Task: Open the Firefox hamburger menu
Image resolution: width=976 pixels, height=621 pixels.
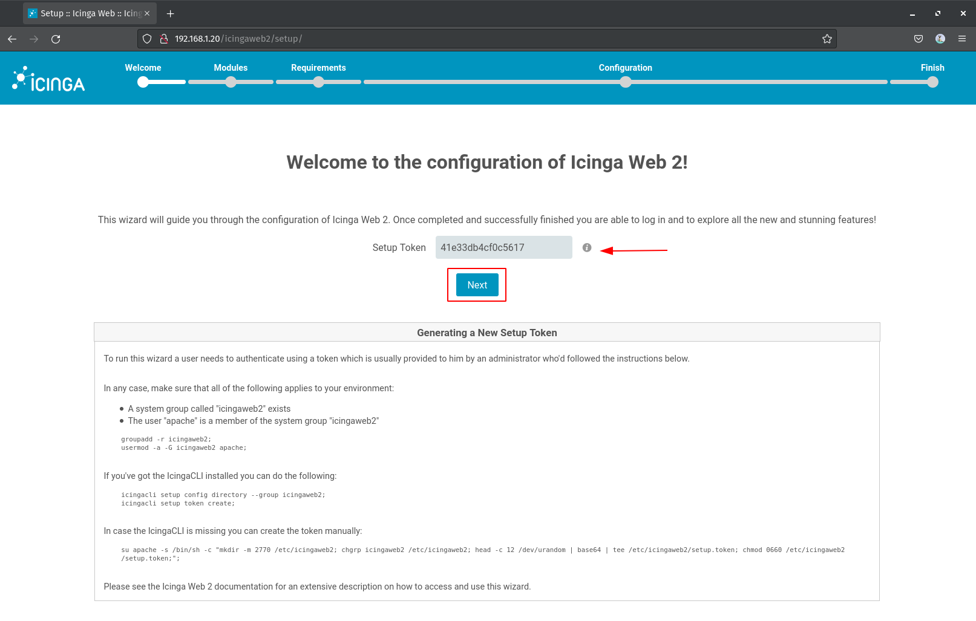Action: pyautogui.click(x=961, y=39)
